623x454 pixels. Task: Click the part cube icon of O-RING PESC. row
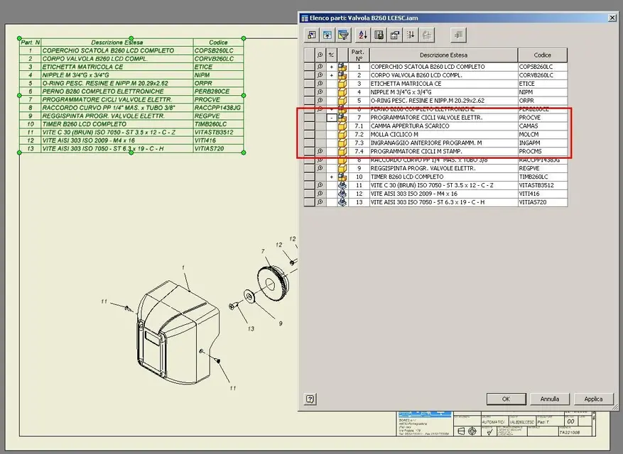click(342, 101)
